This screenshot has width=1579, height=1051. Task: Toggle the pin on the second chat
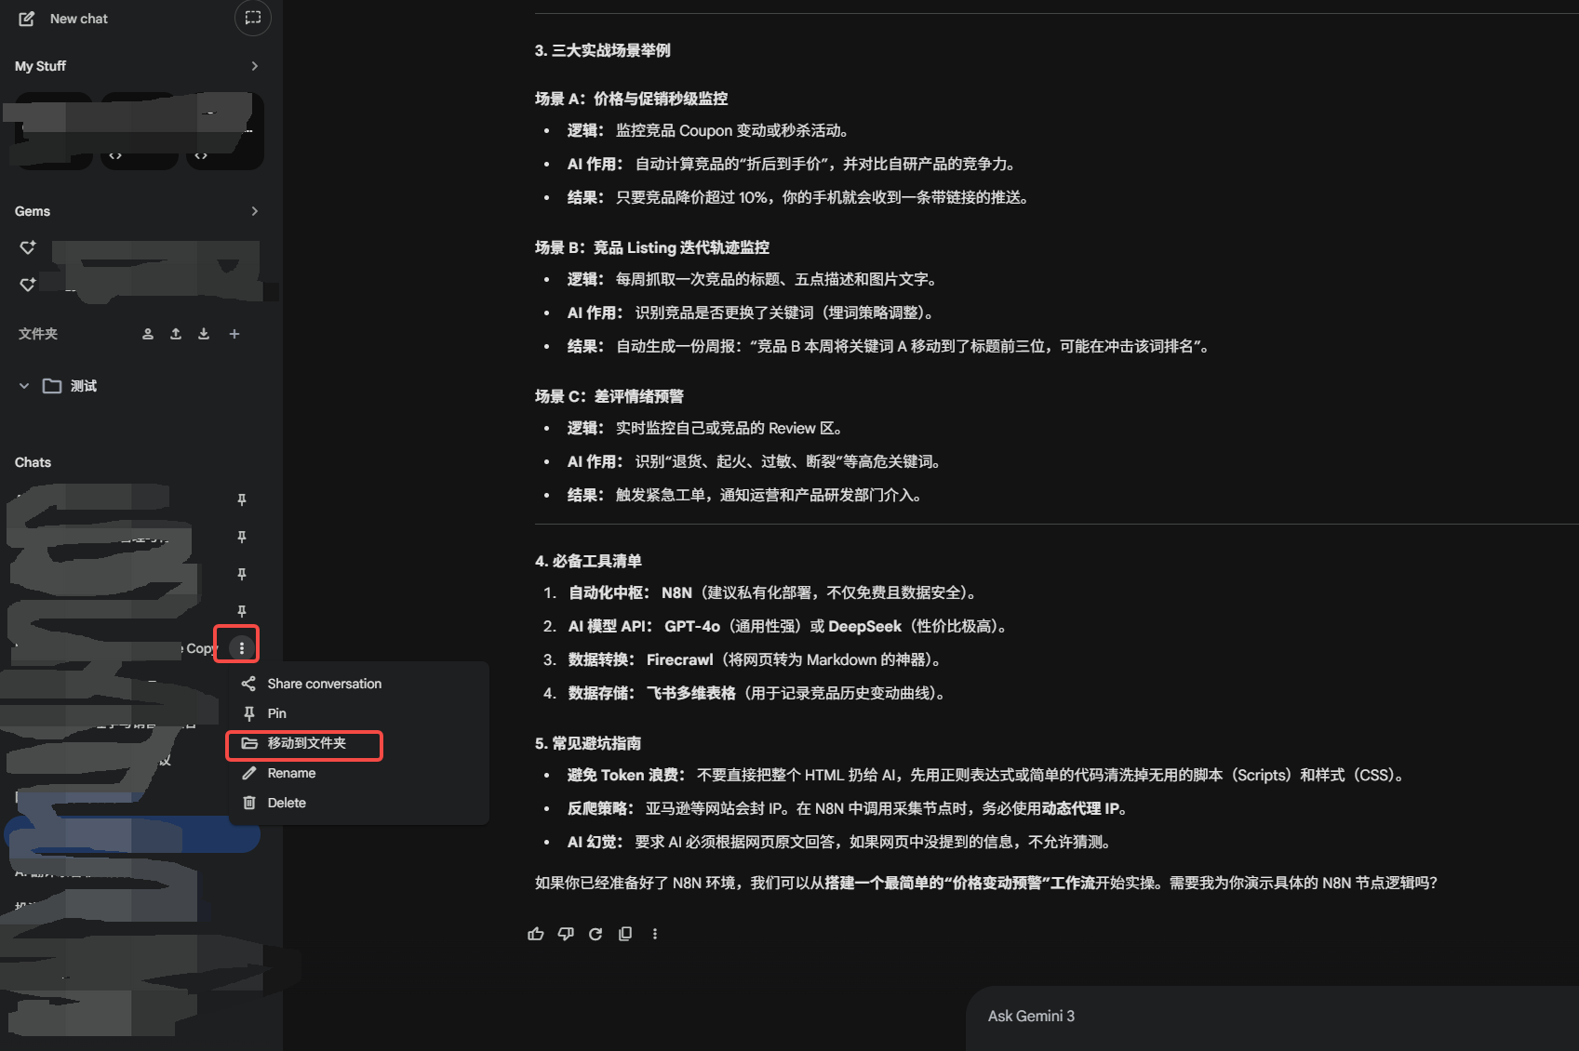[x=242, y=537]
